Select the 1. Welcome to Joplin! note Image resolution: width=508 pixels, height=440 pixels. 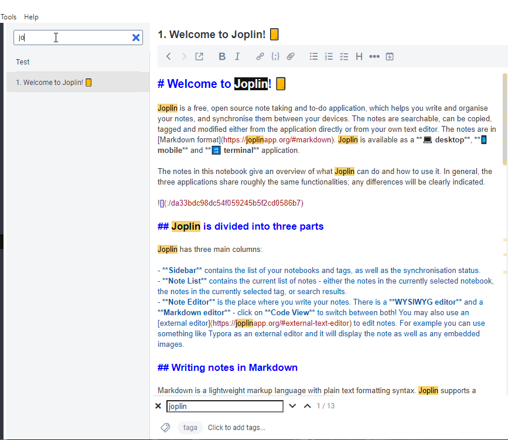point(78,82)
